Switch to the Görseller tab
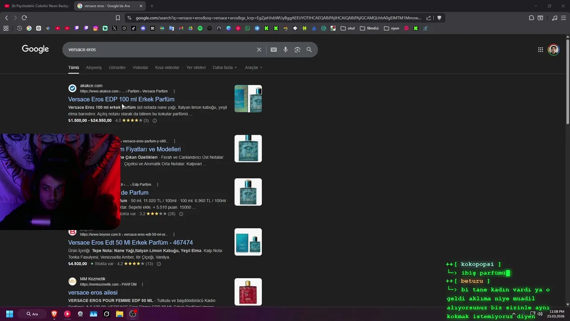The width and height of the screenshot is (570, 321). point(117,67)
